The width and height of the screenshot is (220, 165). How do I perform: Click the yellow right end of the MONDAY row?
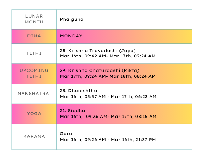(x=182, y=36)
